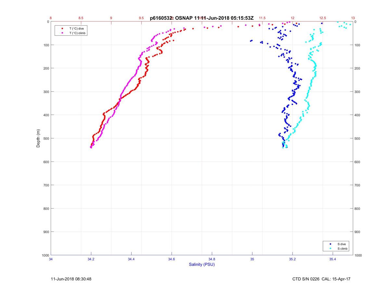Click the cyan dot marker in the S climb legend
390x287 pixels.
pyautogui.click(x=331, y=248)
